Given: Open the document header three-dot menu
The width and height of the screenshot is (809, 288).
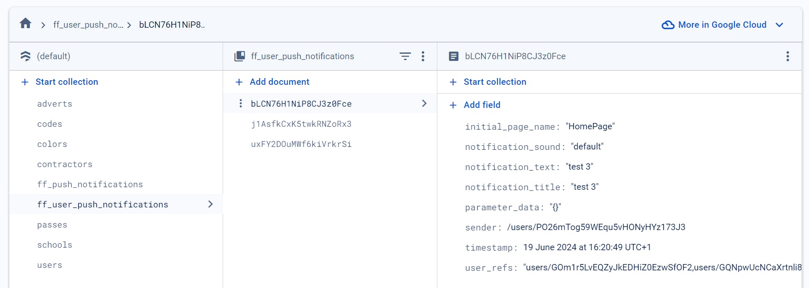Looking at the screenshot, I should pyautogui.click(x=788, y=56).
